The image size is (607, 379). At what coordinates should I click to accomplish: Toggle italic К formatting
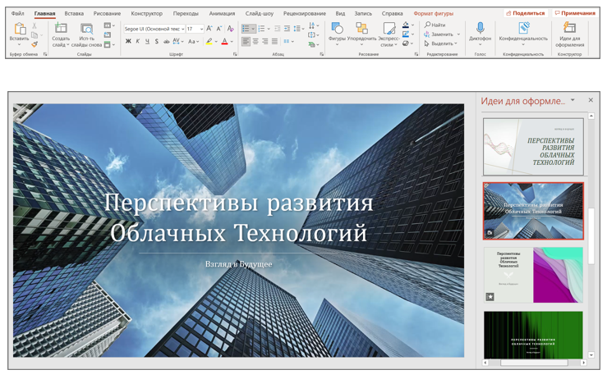point(138,41)
